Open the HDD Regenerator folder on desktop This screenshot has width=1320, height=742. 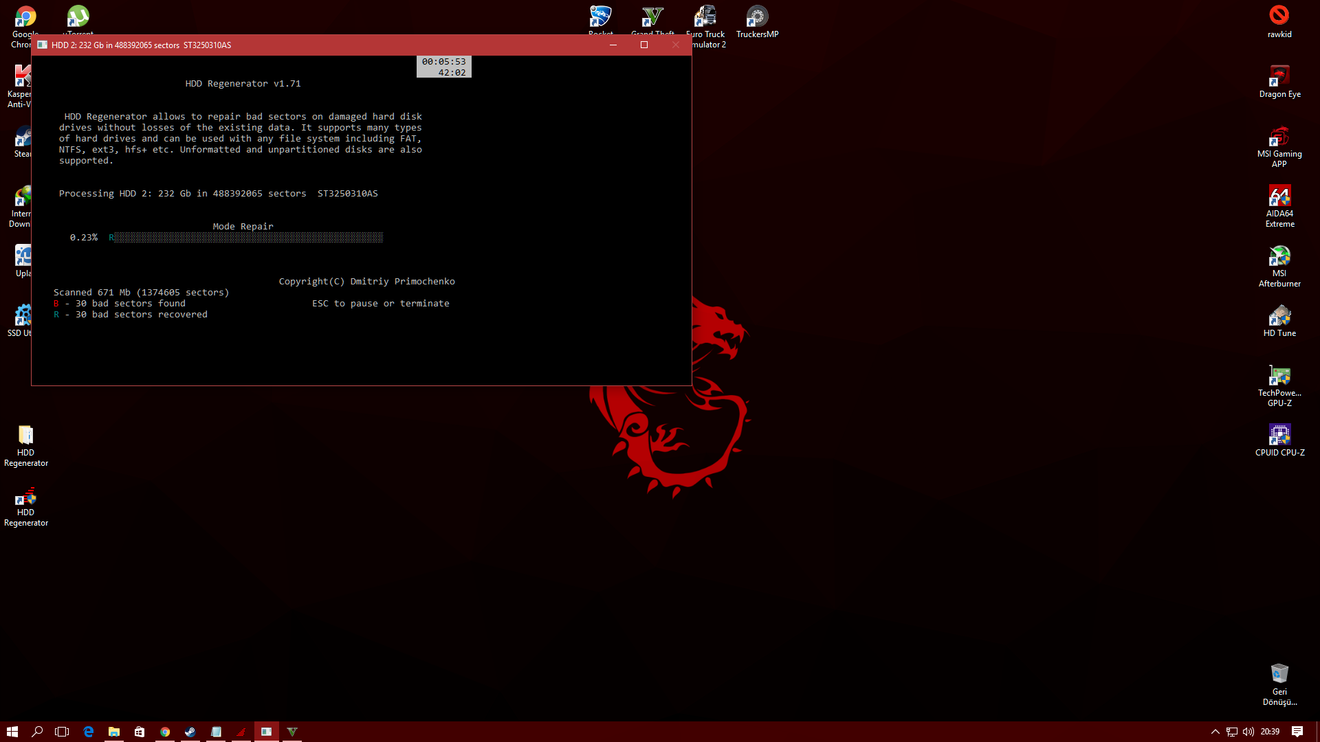(25, 435)
